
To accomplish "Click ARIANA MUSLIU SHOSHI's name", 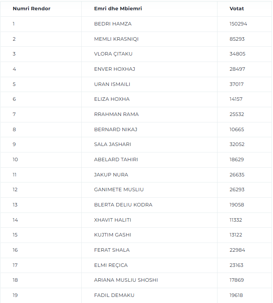I will pos(126,280).
